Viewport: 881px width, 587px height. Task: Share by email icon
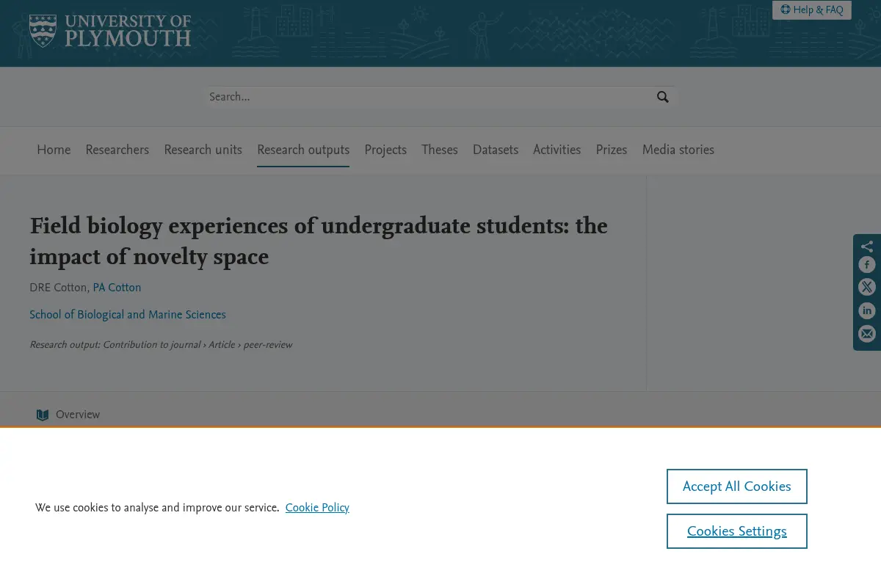(x=867, y=334)
